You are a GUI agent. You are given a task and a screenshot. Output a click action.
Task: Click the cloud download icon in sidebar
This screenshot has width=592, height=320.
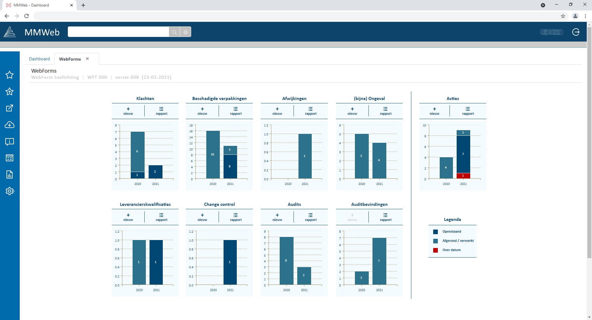coord(10,125)
